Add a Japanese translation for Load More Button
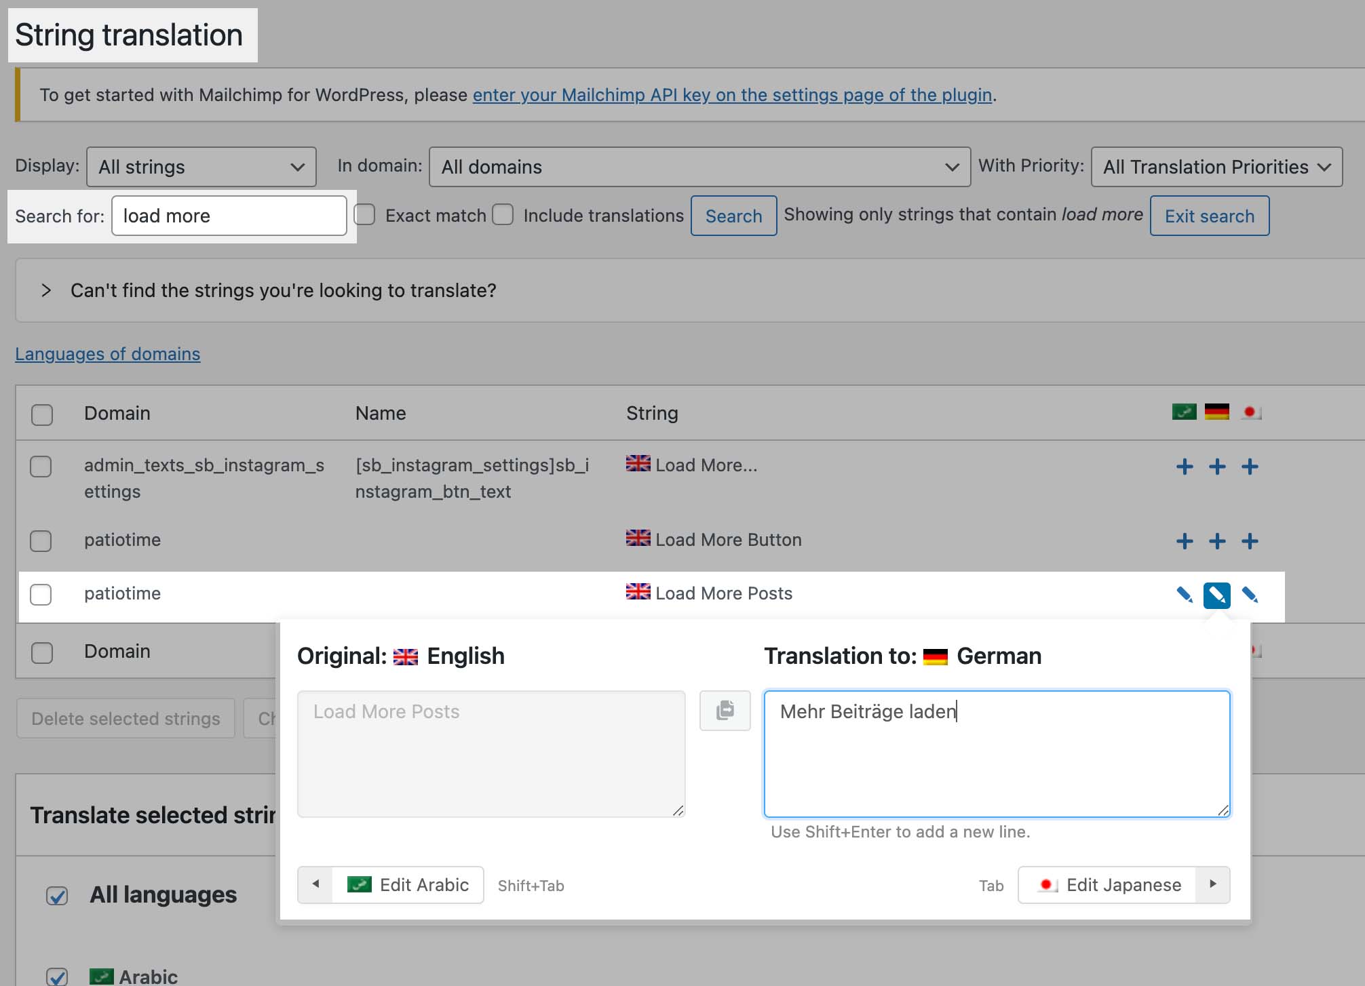Screen dimensions: 1365x986 (1250, 540)
